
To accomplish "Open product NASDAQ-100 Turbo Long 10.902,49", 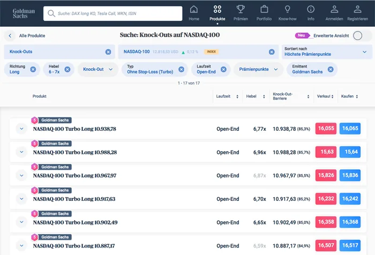I will 75,222.
